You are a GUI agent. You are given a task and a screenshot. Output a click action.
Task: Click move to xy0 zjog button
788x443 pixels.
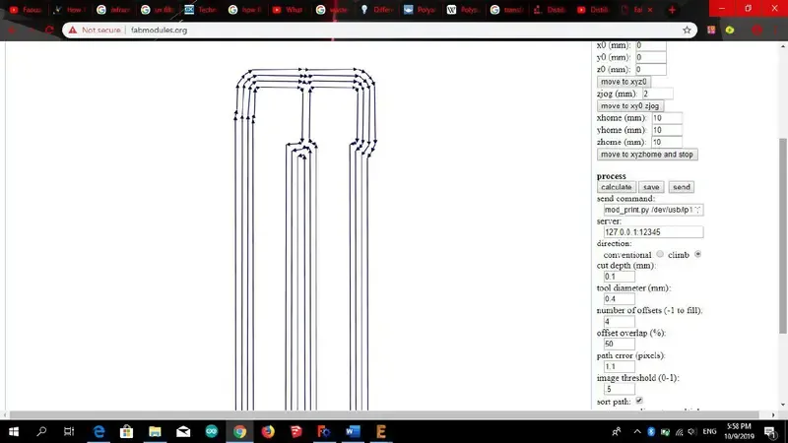(630, 106)
